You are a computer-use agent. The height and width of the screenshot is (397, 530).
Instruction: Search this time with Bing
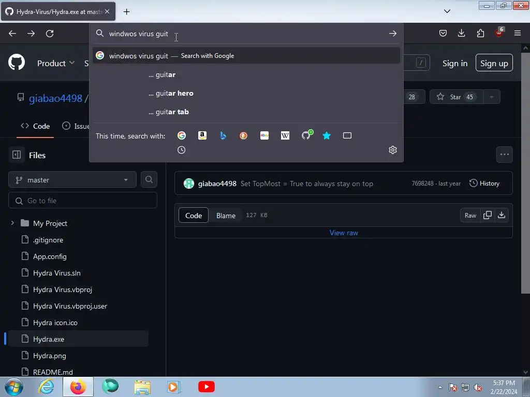223,135
